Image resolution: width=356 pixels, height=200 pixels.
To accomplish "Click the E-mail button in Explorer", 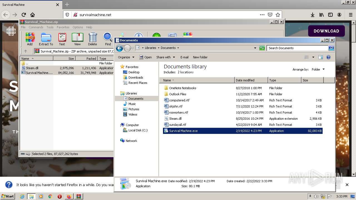I will click(x=184, y=57).
